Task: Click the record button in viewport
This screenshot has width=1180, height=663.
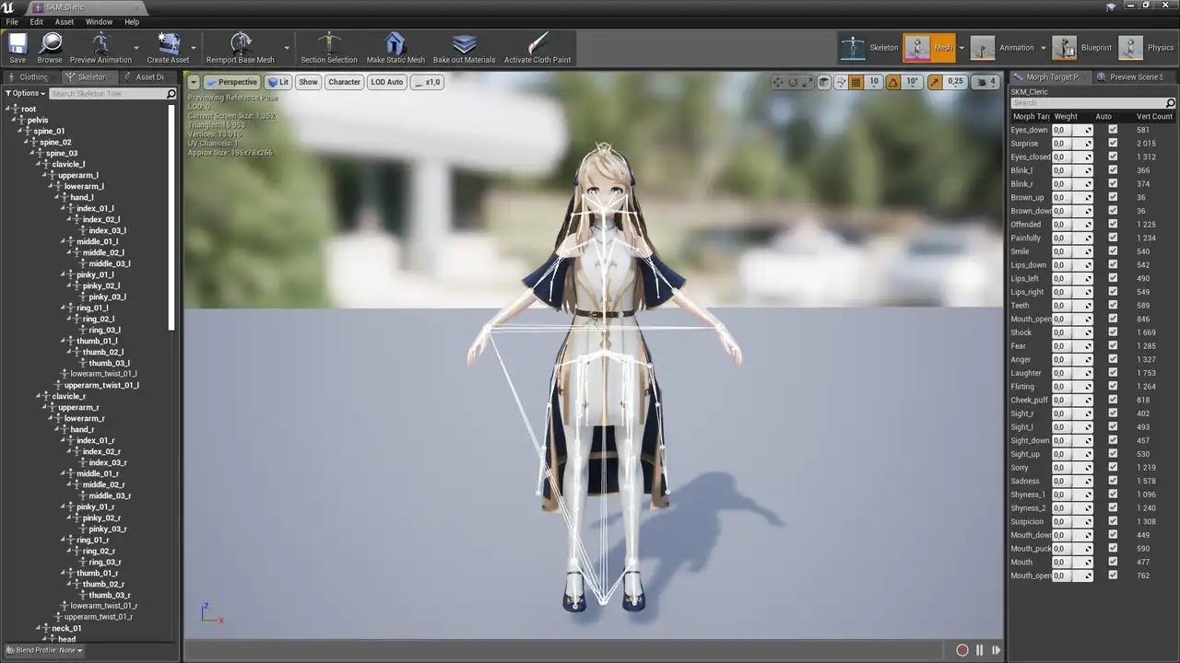Action: click(962, 650)
